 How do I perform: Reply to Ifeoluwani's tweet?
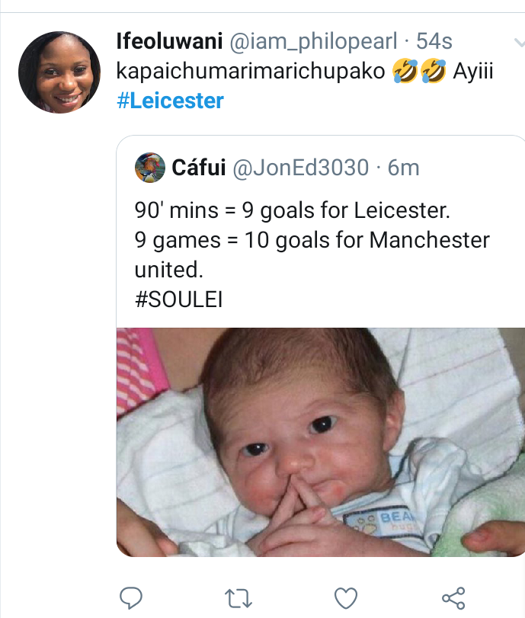tap(131, 597)
